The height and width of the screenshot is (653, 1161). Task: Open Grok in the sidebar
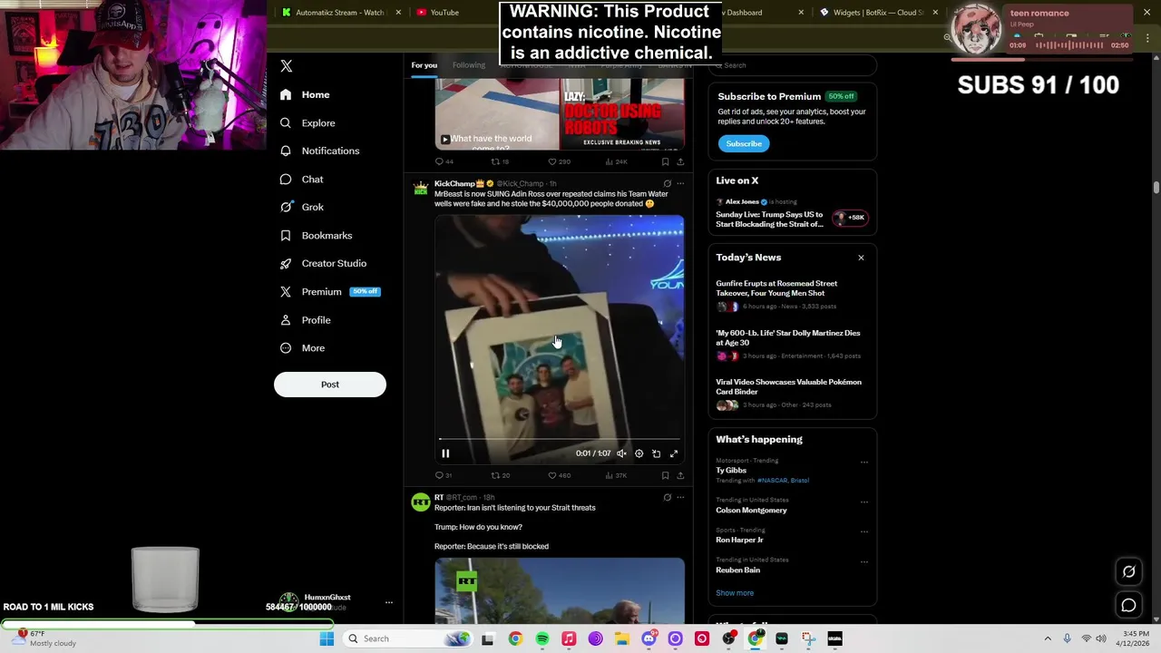point(301,207)
